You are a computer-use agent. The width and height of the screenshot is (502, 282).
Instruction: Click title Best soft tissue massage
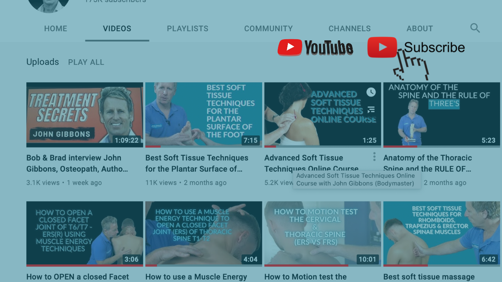coord(429,277)
